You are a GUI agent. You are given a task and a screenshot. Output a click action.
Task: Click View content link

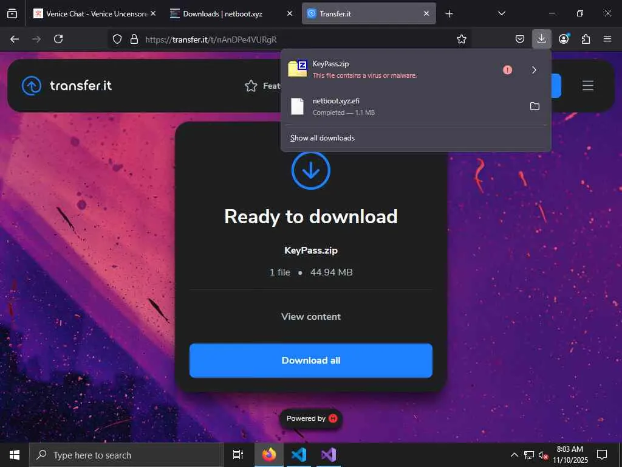coord(311,316)
